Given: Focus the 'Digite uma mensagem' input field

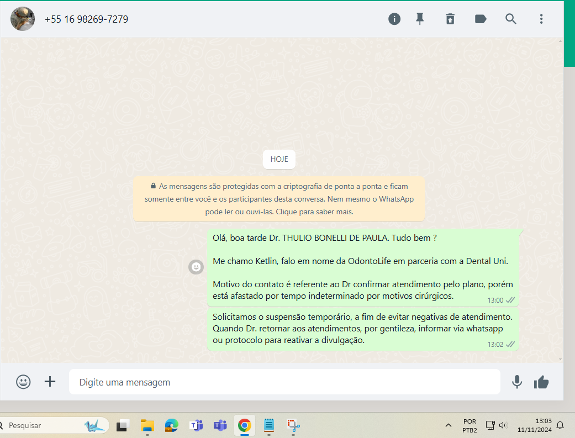Looking at the screenshot, I should click(284, 382).
